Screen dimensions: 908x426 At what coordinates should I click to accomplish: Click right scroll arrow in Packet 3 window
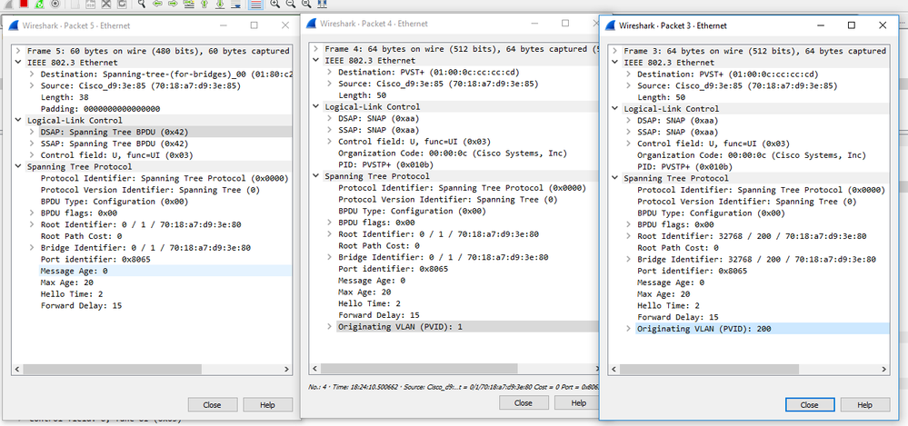tap(883, 370)
